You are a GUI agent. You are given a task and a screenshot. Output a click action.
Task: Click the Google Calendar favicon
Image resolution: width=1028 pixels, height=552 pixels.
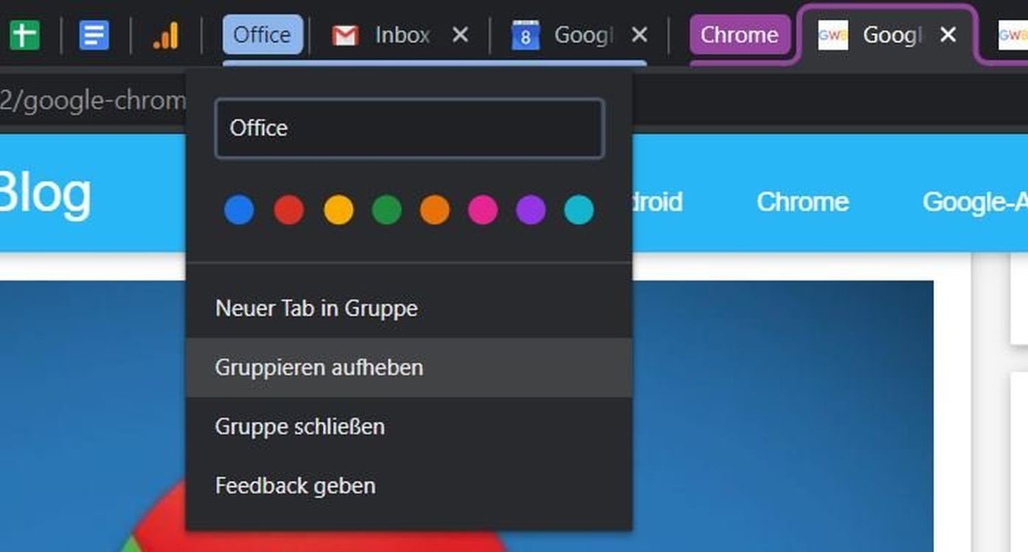click(x=526, y=35)
